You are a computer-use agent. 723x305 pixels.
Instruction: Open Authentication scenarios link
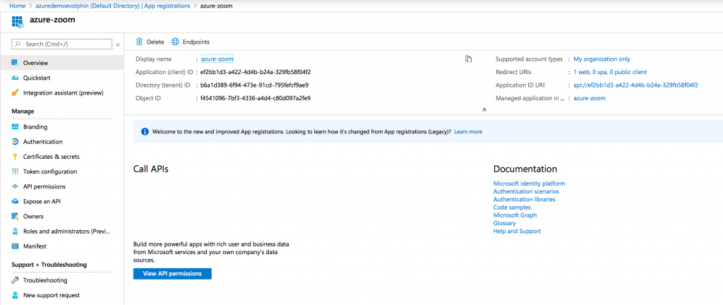(526, 191)
